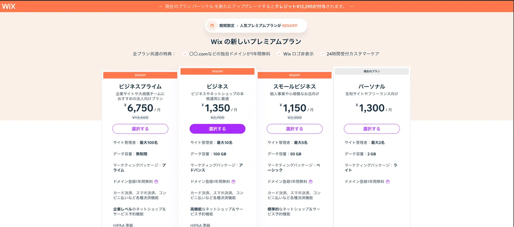Click the ドメイン登録1年間無料 text in ビジネス plan

tap(210, 181)
